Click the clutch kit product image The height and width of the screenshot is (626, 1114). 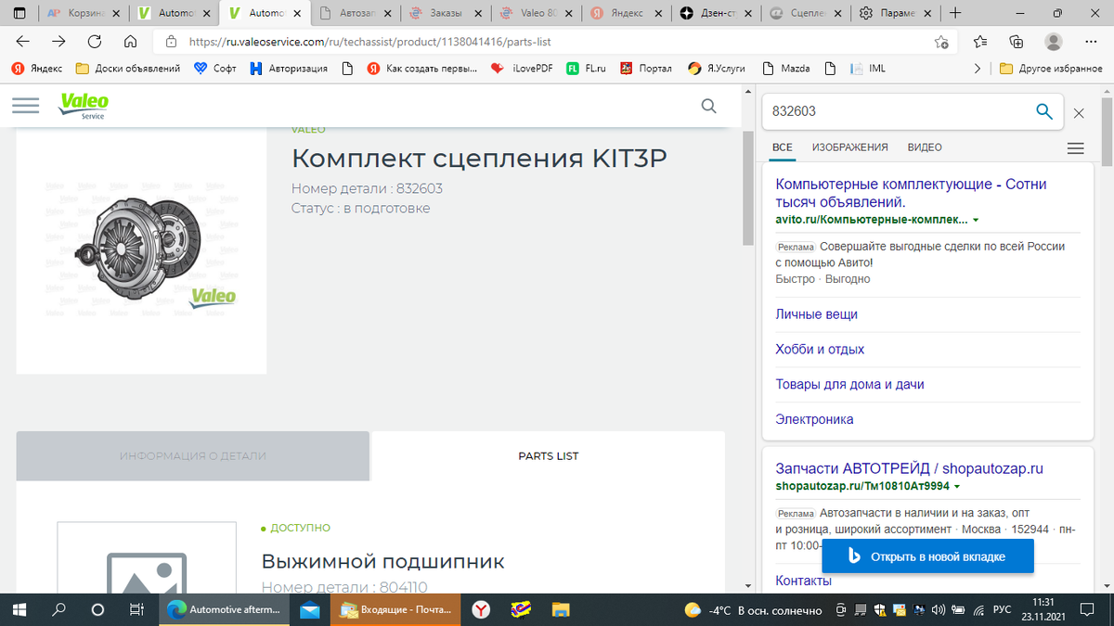(141, 250)
